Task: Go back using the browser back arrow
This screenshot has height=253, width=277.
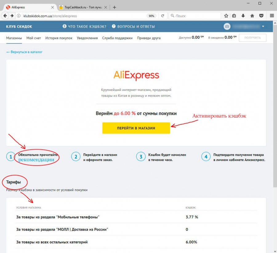Action: 5,16
